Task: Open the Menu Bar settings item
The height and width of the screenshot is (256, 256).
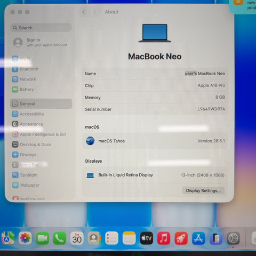Action: [x=41, y=165]
